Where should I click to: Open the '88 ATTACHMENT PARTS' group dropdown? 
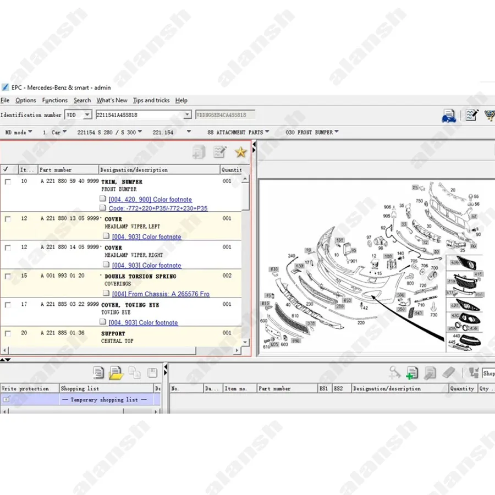pos(238,132)
